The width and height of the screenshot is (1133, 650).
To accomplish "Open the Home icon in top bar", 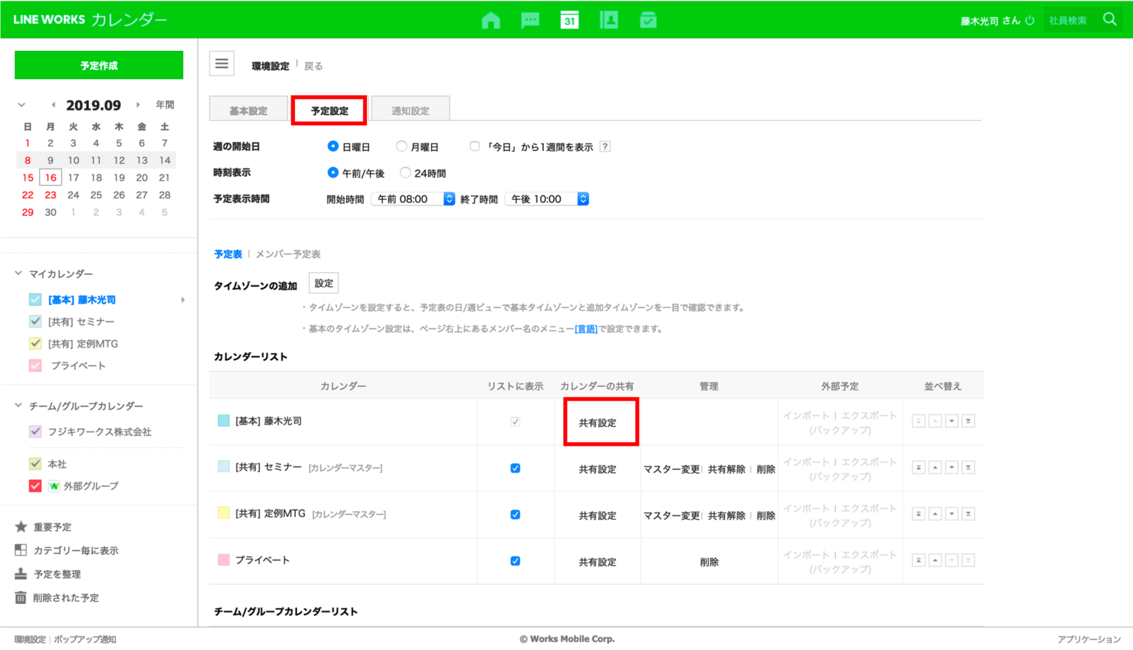I will (490, 20).
